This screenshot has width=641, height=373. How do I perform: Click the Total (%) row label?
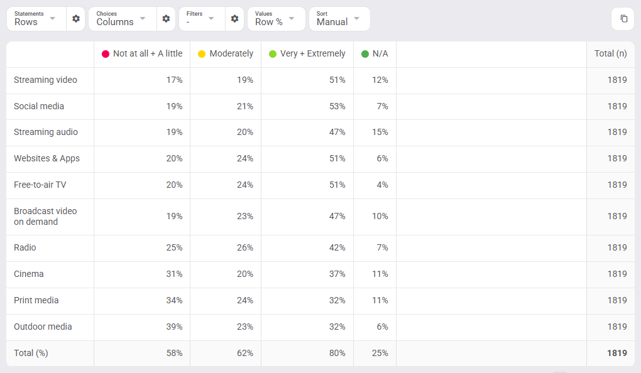31,353
